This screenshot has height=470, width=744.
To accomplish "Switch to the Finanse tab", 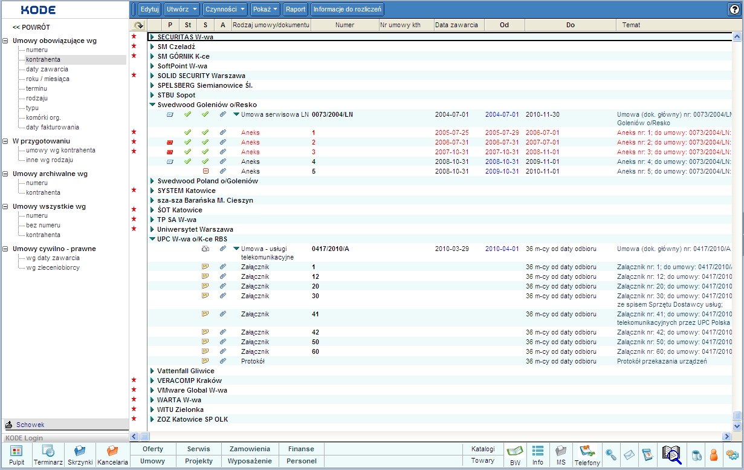I will tap(301, 449).
